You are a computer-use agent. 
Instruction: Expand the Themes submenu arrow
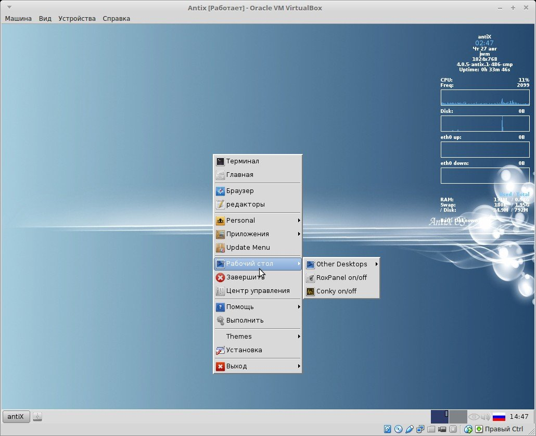299,337
